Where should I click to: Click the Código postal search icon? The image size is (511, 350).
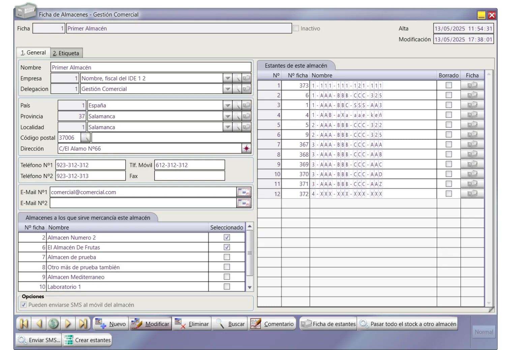[x=86, y=138]
